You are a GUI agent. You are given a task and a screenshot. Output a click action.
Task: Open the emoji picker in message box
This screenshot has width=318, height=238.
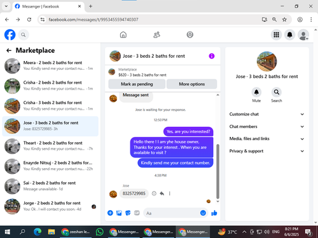203,213
